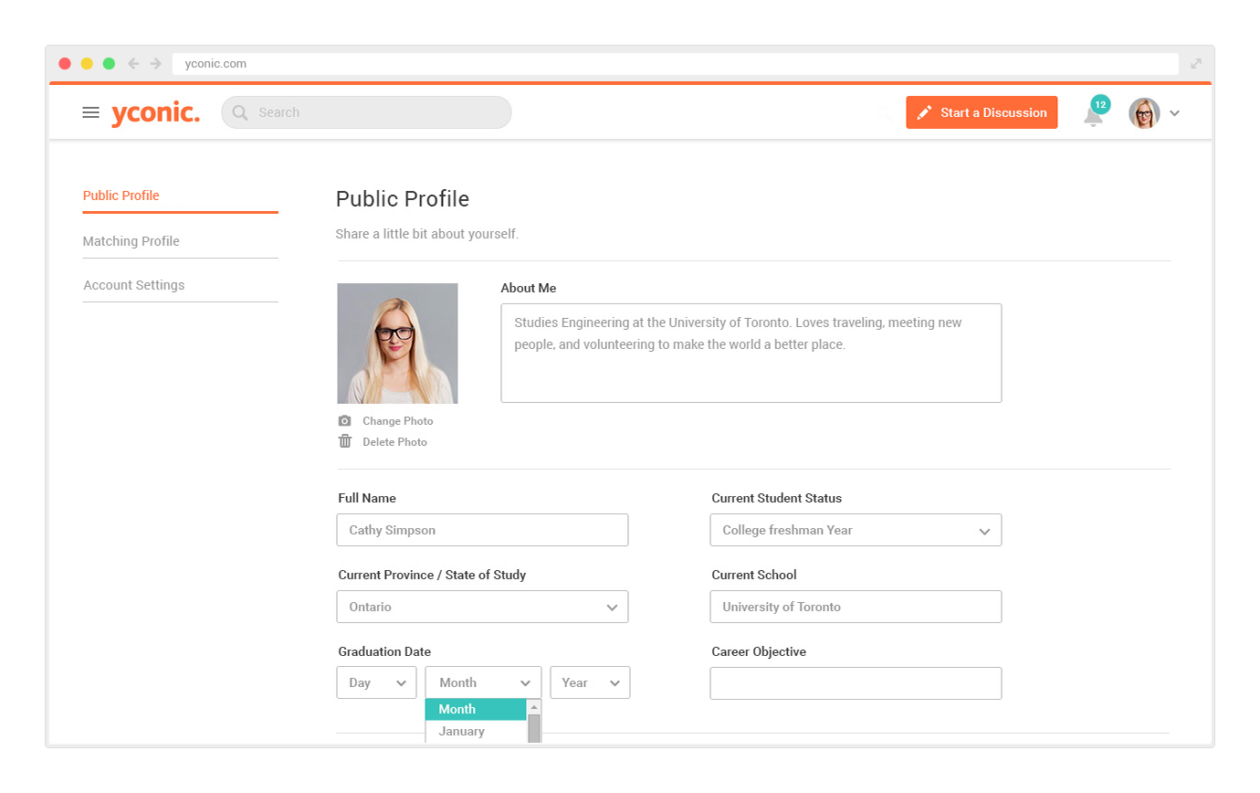Click the browser back arrow

pos(133,63)
